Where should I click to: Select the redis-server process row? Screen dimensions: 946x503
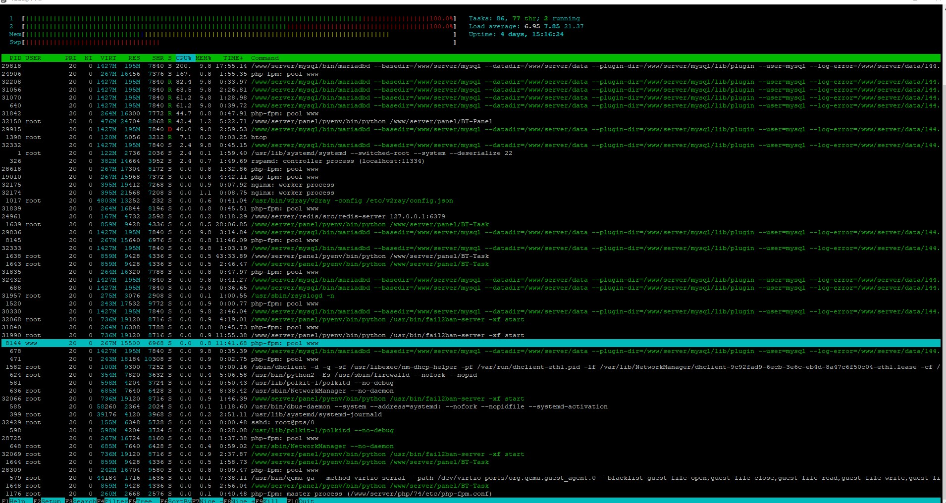tap(471, 216)
